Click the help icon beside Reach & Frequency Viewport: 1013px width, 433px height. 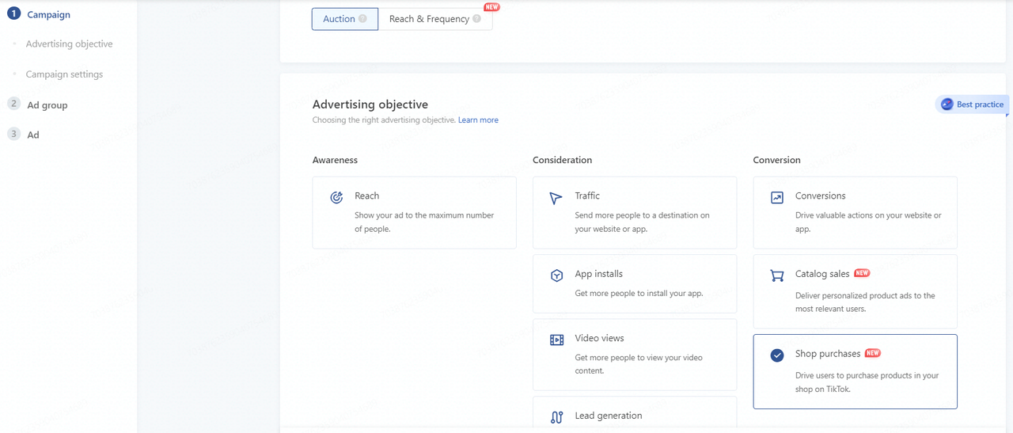click(x=476, y=19)
